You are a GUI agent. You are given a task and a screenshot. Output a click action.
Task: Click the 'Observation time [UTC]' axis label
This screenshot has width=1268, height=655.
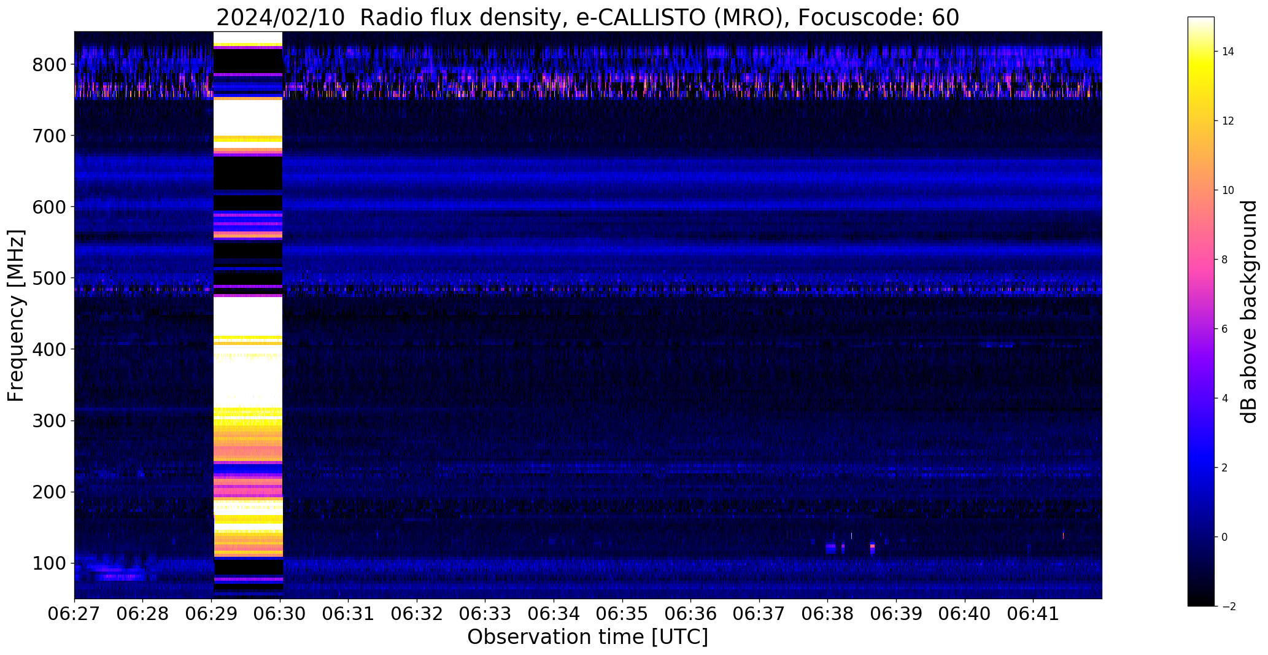587,637
